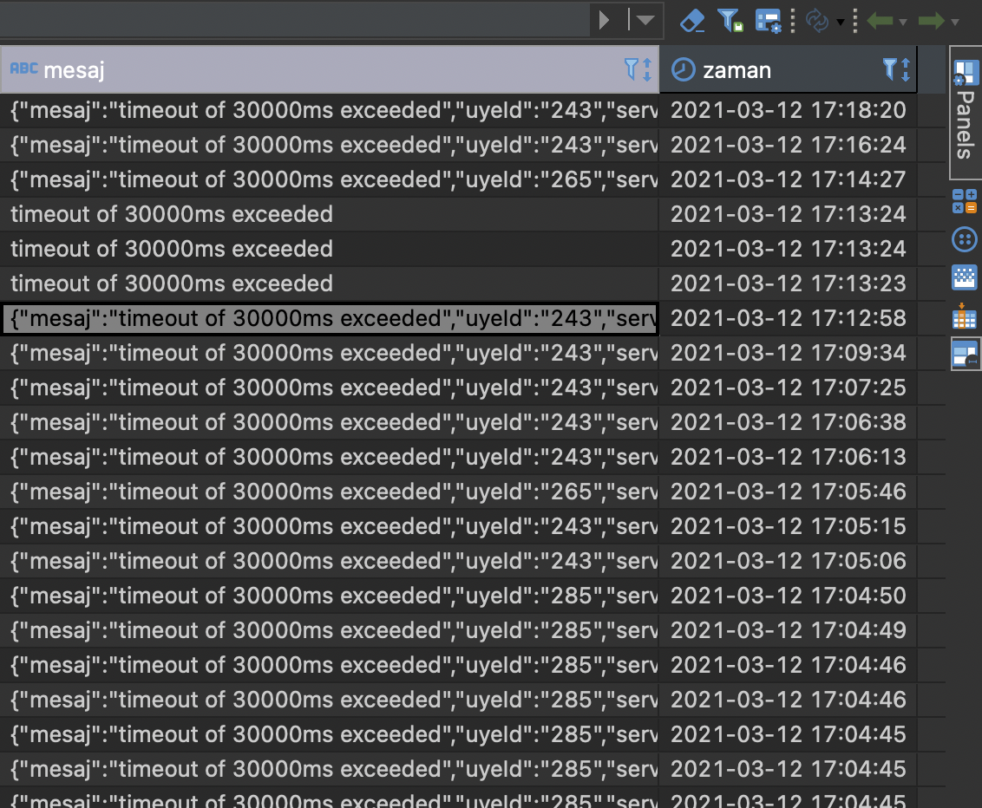Open the calculator aggregate panel icon
Viewport: 982px width, 808px height.
click(965, 201)
